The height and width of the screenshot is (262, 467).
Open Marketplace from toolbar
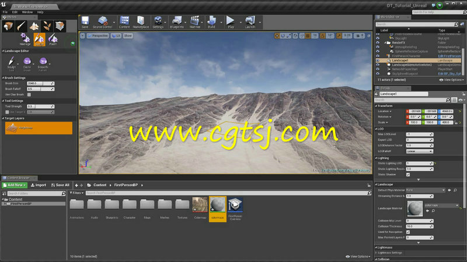[x=141, y=22]
